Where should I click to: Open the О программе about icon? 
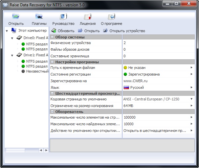pyautogui.click(x=111, y=17)
